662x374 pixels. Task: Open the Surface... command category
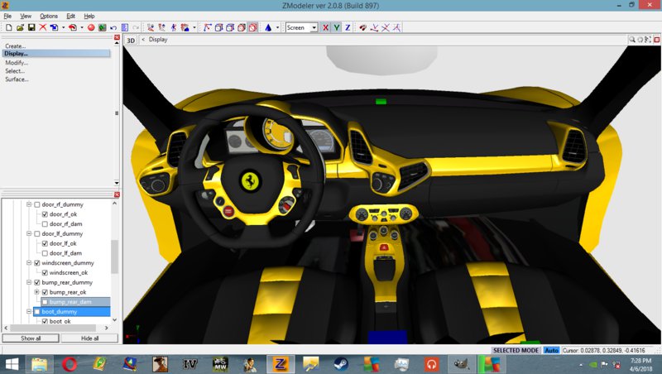[x=17, y=79]
